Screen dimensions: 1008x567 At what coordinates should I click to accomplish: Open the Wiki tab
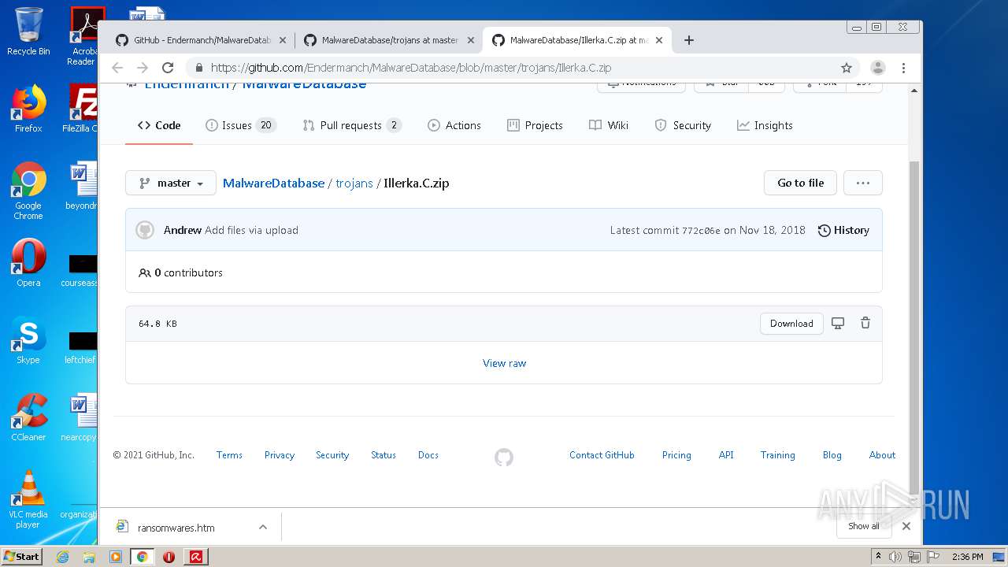(609, 125)
